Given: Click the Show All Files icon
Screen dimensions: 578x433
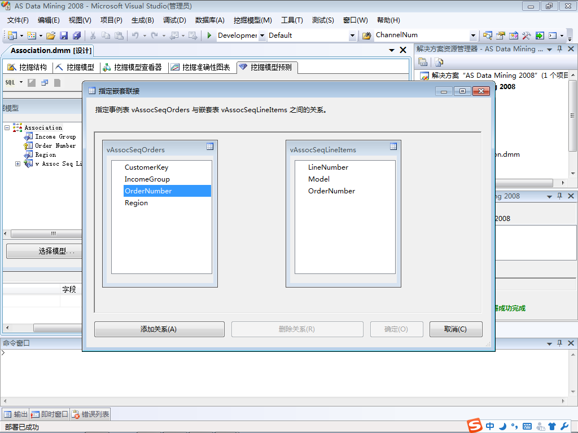Looking at the screenshot, I should tap(439, 62).
